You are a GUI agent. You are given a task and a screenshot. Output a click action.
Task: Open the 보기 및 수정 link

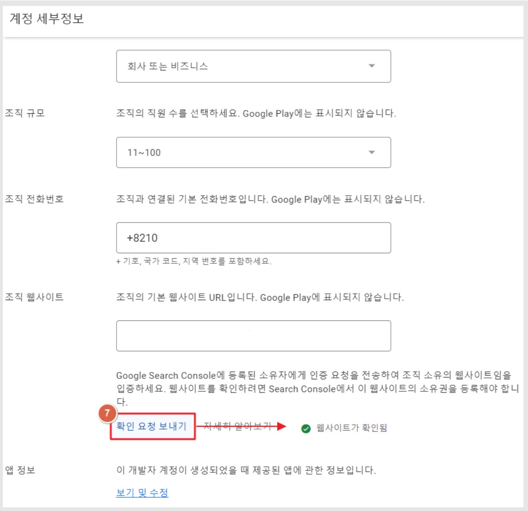(142, 493)
